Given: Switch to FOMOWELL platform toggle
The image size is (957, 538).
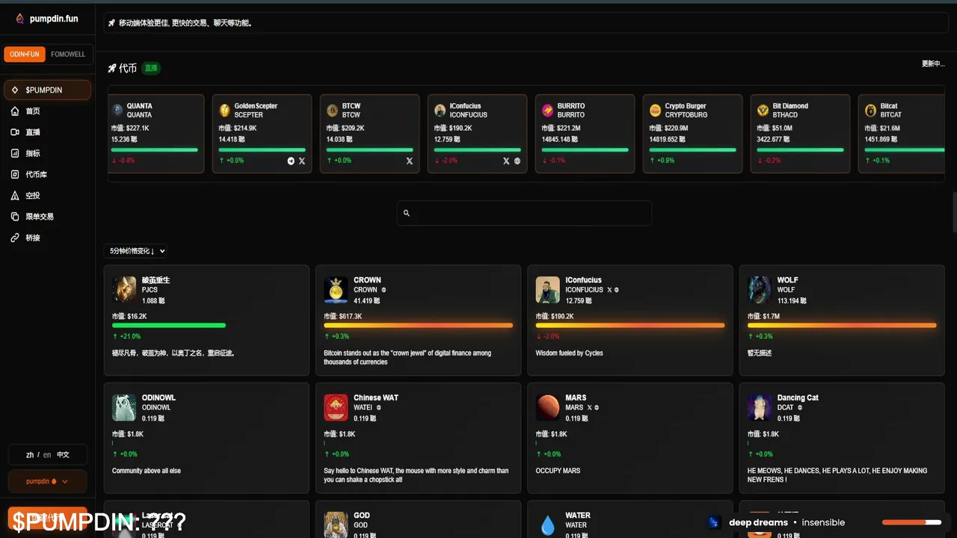Looking at the screenshot, I should (x=68, y=55).
